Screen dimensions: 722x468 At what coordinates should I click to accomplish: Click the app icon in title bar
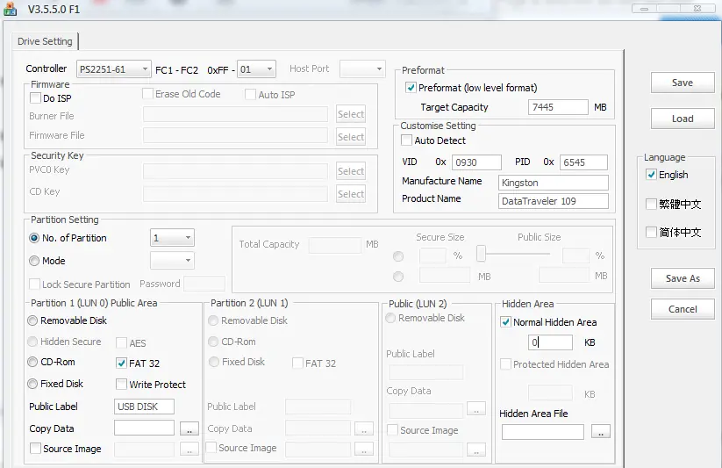[x=11, y=9]
